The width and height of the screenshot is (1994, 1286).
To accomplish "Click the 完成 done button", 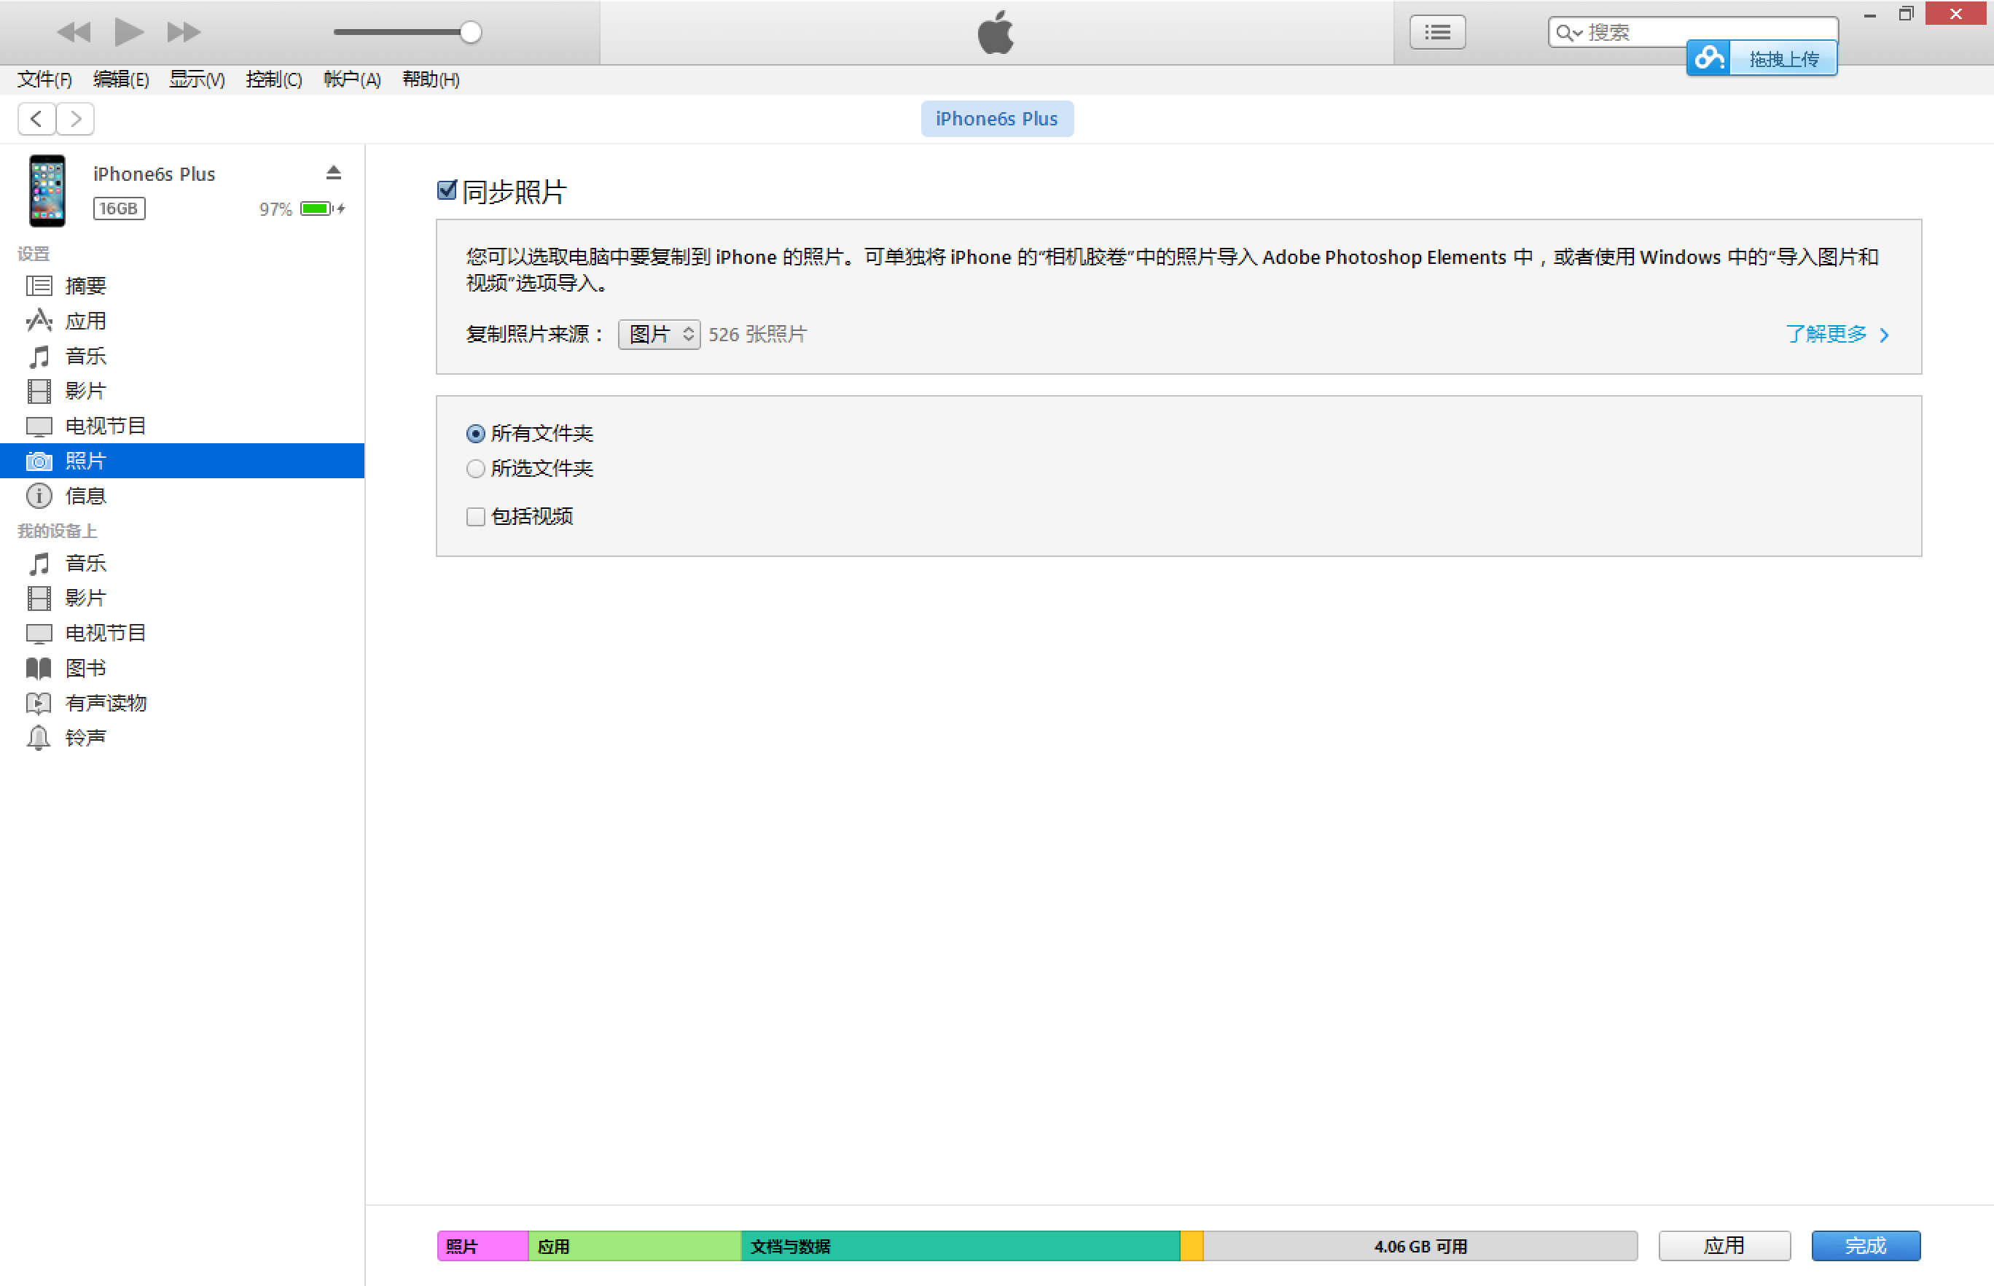I will click(1866, 1246).
